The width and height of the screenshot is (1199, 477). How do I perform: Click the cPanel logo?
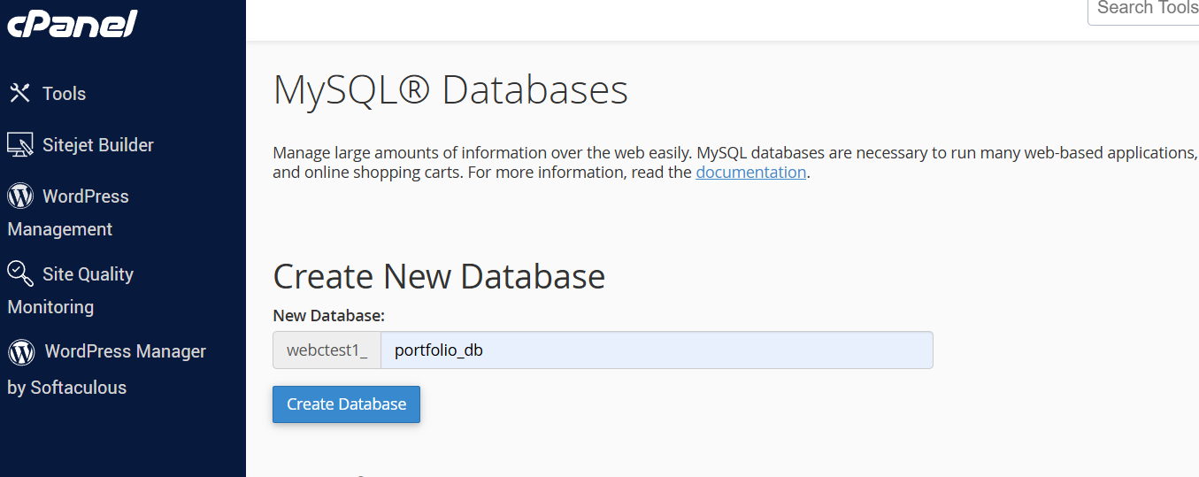click(72, 23)
